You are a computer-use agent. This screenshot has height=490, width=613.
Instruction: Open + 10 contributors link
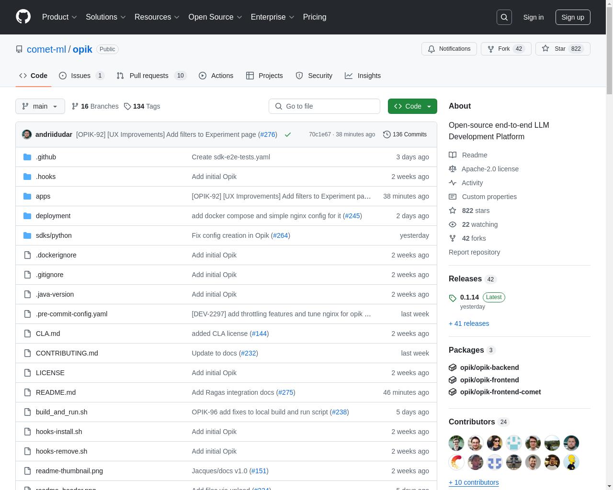point(474,482)
